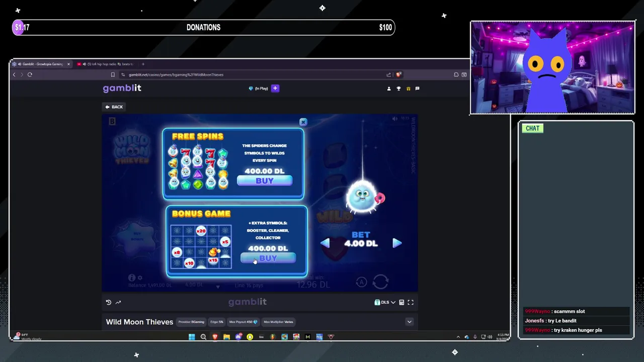Click the purple plus deposit button

pos(275,88)
